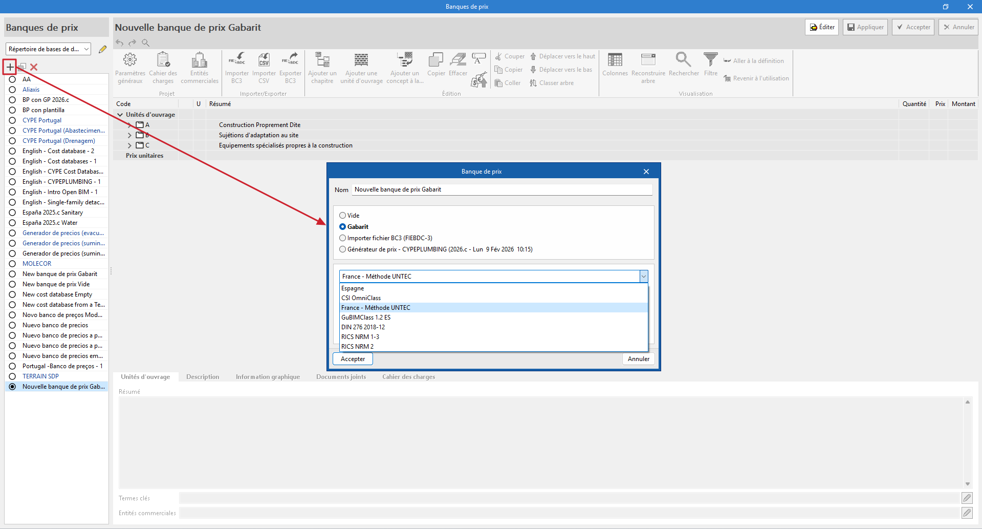Screen dimensions: 982x529
Task: Select the Vide radio option
Action: click(x=343, y=216)
